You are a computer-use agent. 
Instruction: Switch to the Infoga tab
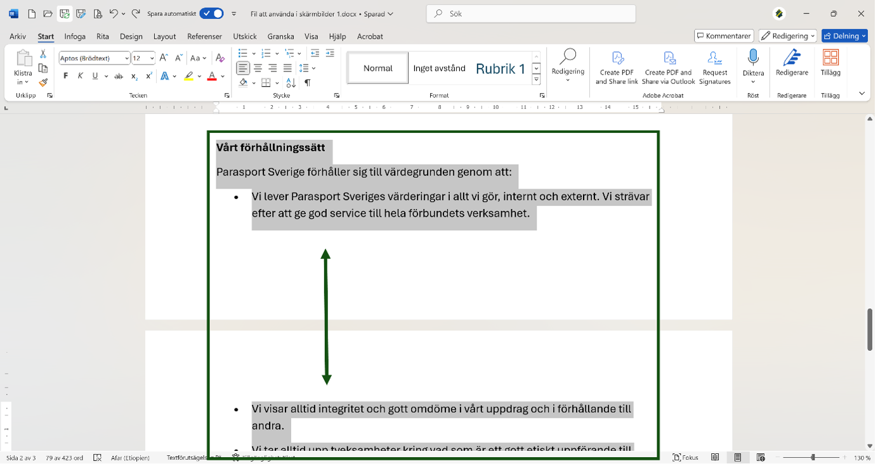tap(75, 37)
